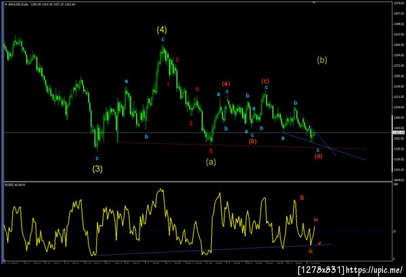Select the green (a) wave label
Screen dimensions: 406x277
(x=210, y=162)
